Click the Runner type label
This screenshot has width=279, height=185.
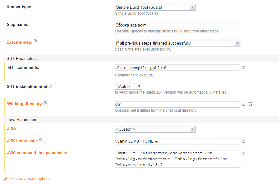click(19, 7)
